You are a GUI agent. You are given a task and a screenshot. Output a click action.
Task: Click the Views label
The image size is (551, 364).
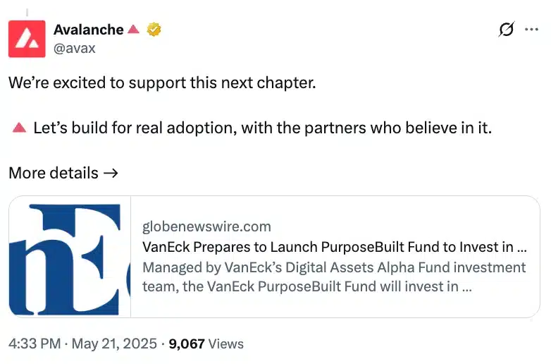click(x=226, y=344)
